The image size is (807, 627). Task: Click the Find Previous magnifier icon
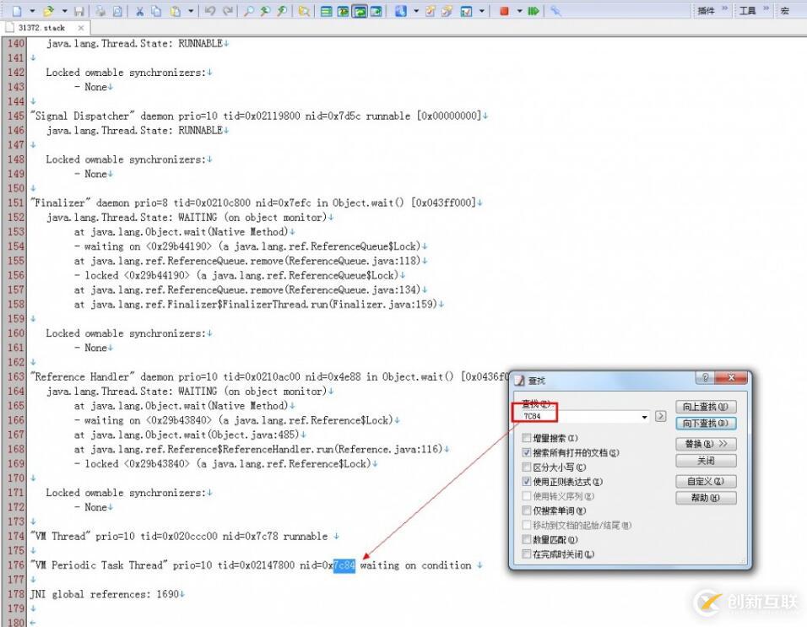266,11
